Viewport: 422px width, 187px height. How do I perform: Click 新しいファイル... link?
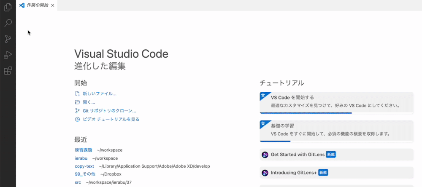(x=99, y=94)
